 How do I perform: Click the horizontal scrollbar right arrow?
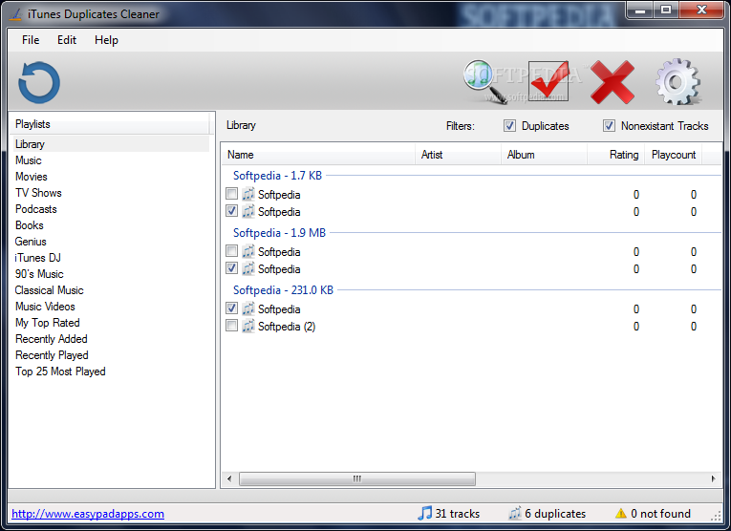(713, 478)
